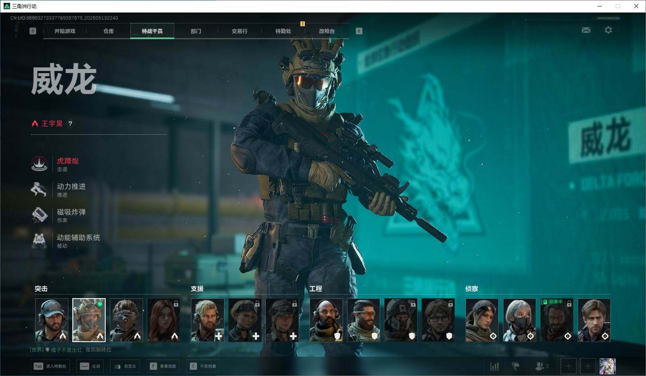Select the 虎蹲炮 skill icon

(40, 164)
